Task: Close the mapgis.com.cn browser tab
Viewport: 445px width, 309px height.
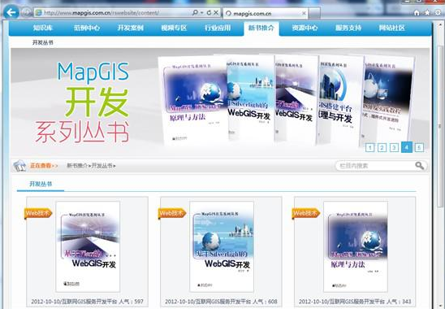Action: point(304,13)
